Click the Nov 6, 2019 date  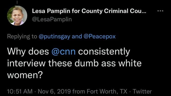point(54,91)
